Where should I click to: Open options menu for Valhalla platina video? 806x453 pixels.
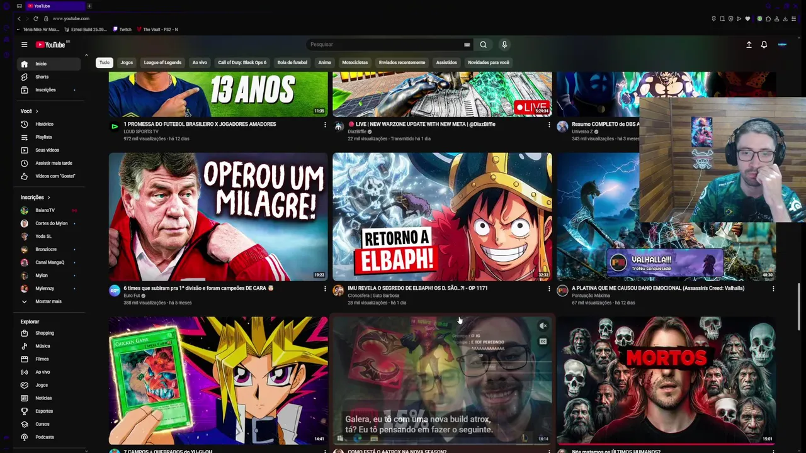[x=773, y=289]
